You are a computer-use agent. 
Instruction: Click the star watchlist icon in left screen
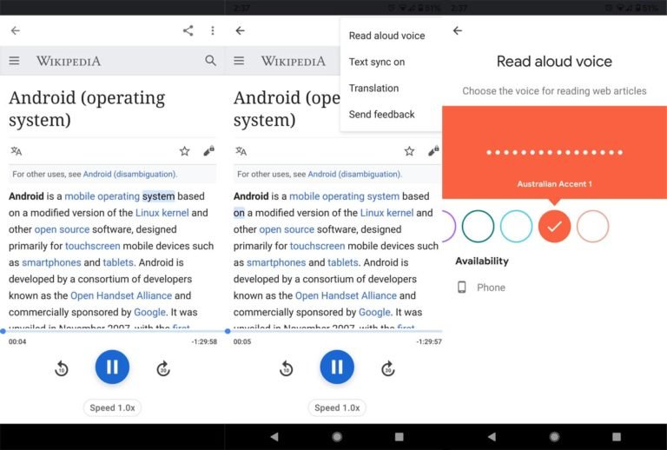pos(184,151)
